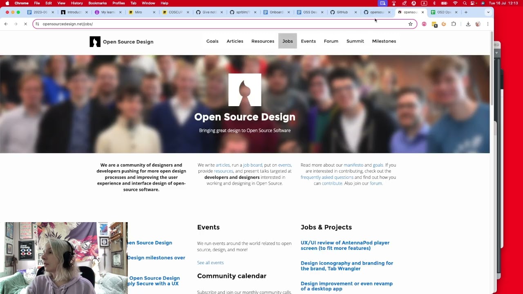
Task: Click the screen sharing menu bar icon
Action: tap(383, 3)
